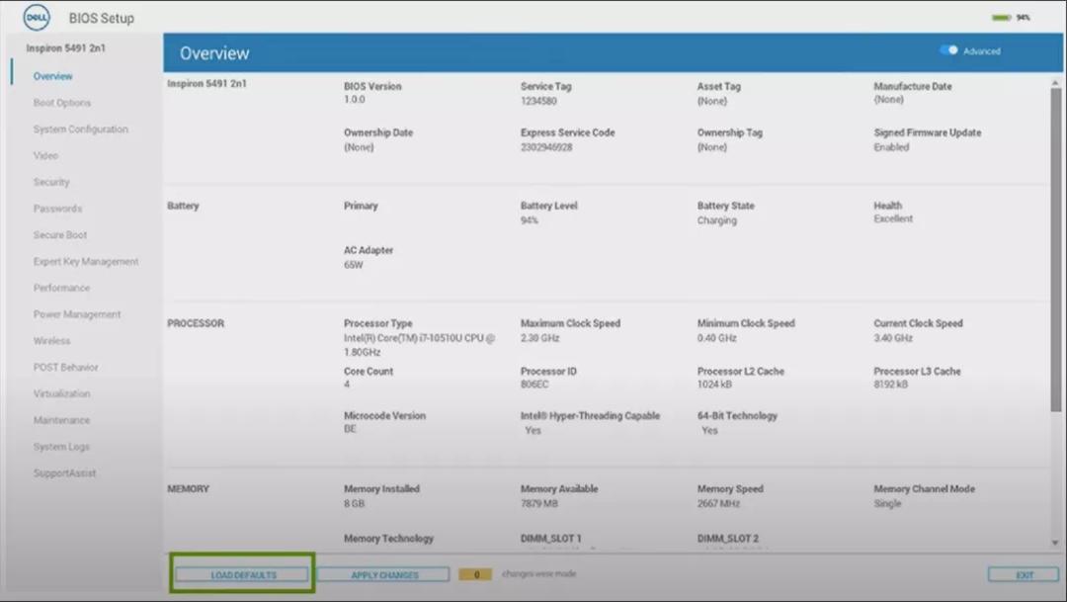Open Power Management section
Viewport: 1067px width, 602px height.
point(77,314)
